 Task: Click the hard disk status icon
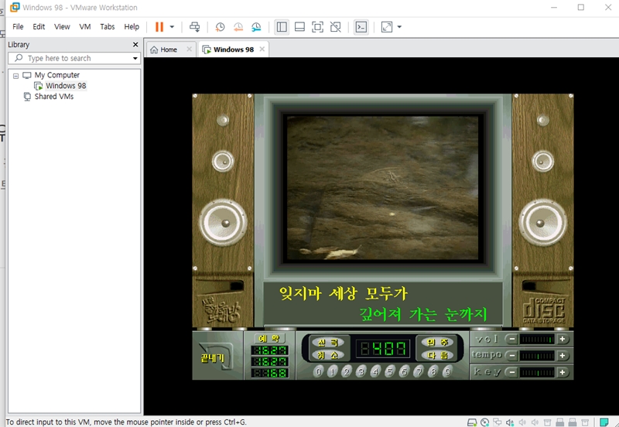(472, 422)
